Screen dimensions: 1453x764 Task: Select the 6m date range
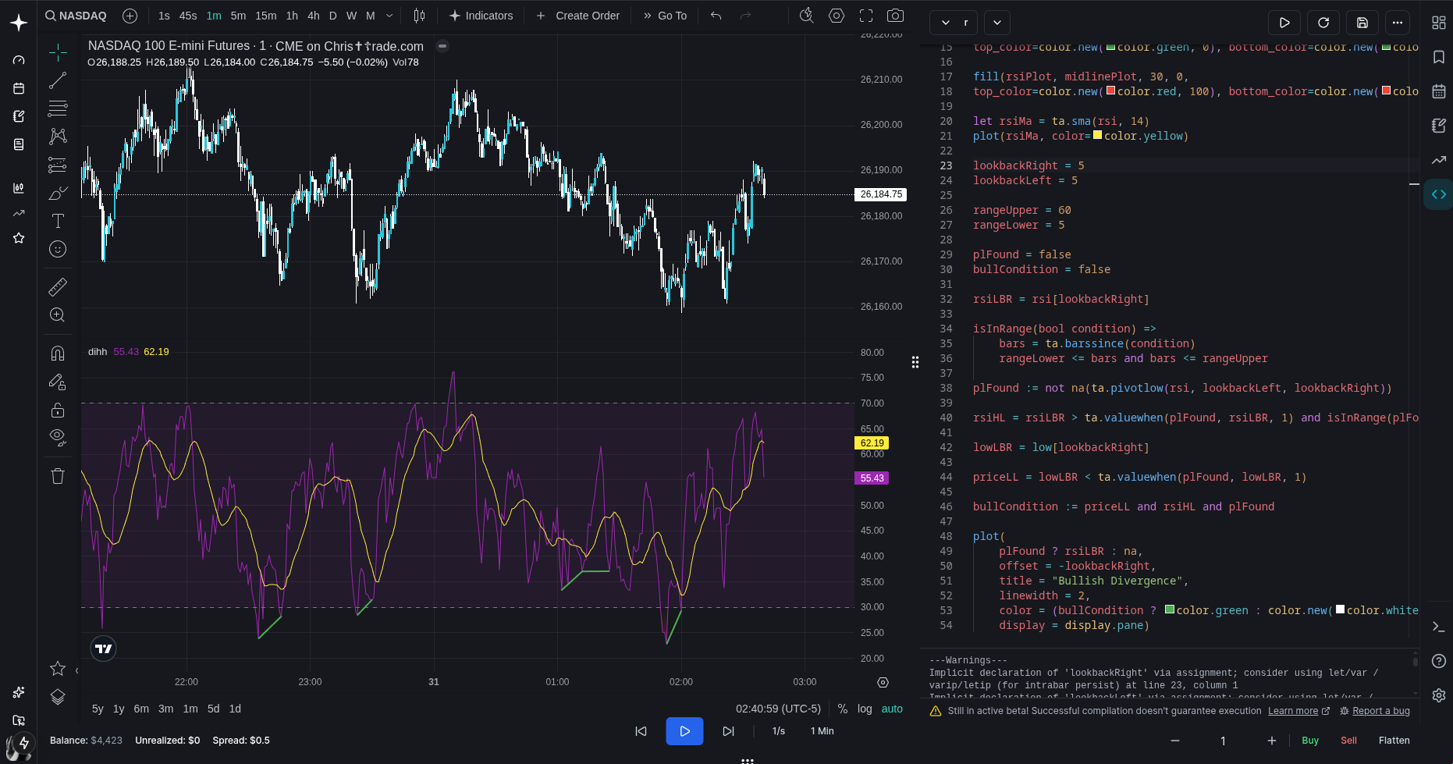click(x=141, y=709)
